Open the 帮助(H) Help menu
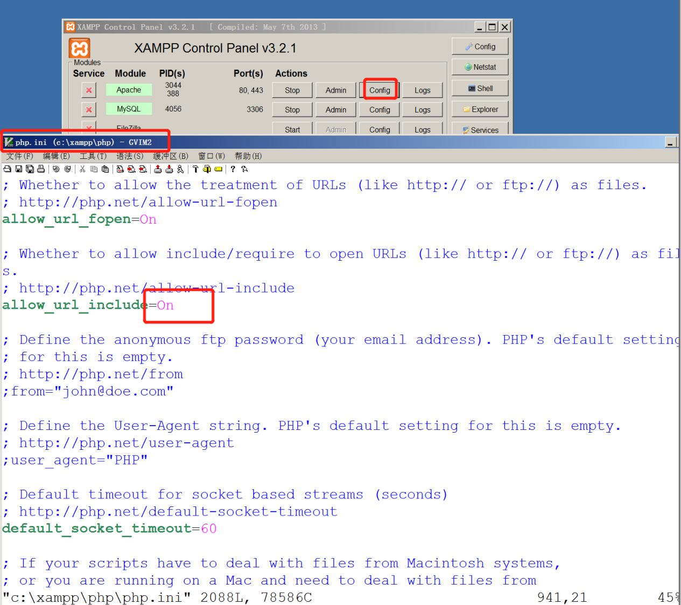This screenshot has height=605, width=681. click(248, 156)
